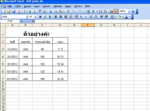Open the Research tool icon

coord(45,12)
